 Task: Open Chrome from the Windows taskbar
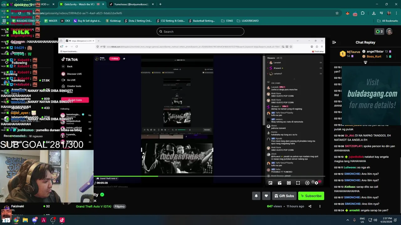(16, 220)
